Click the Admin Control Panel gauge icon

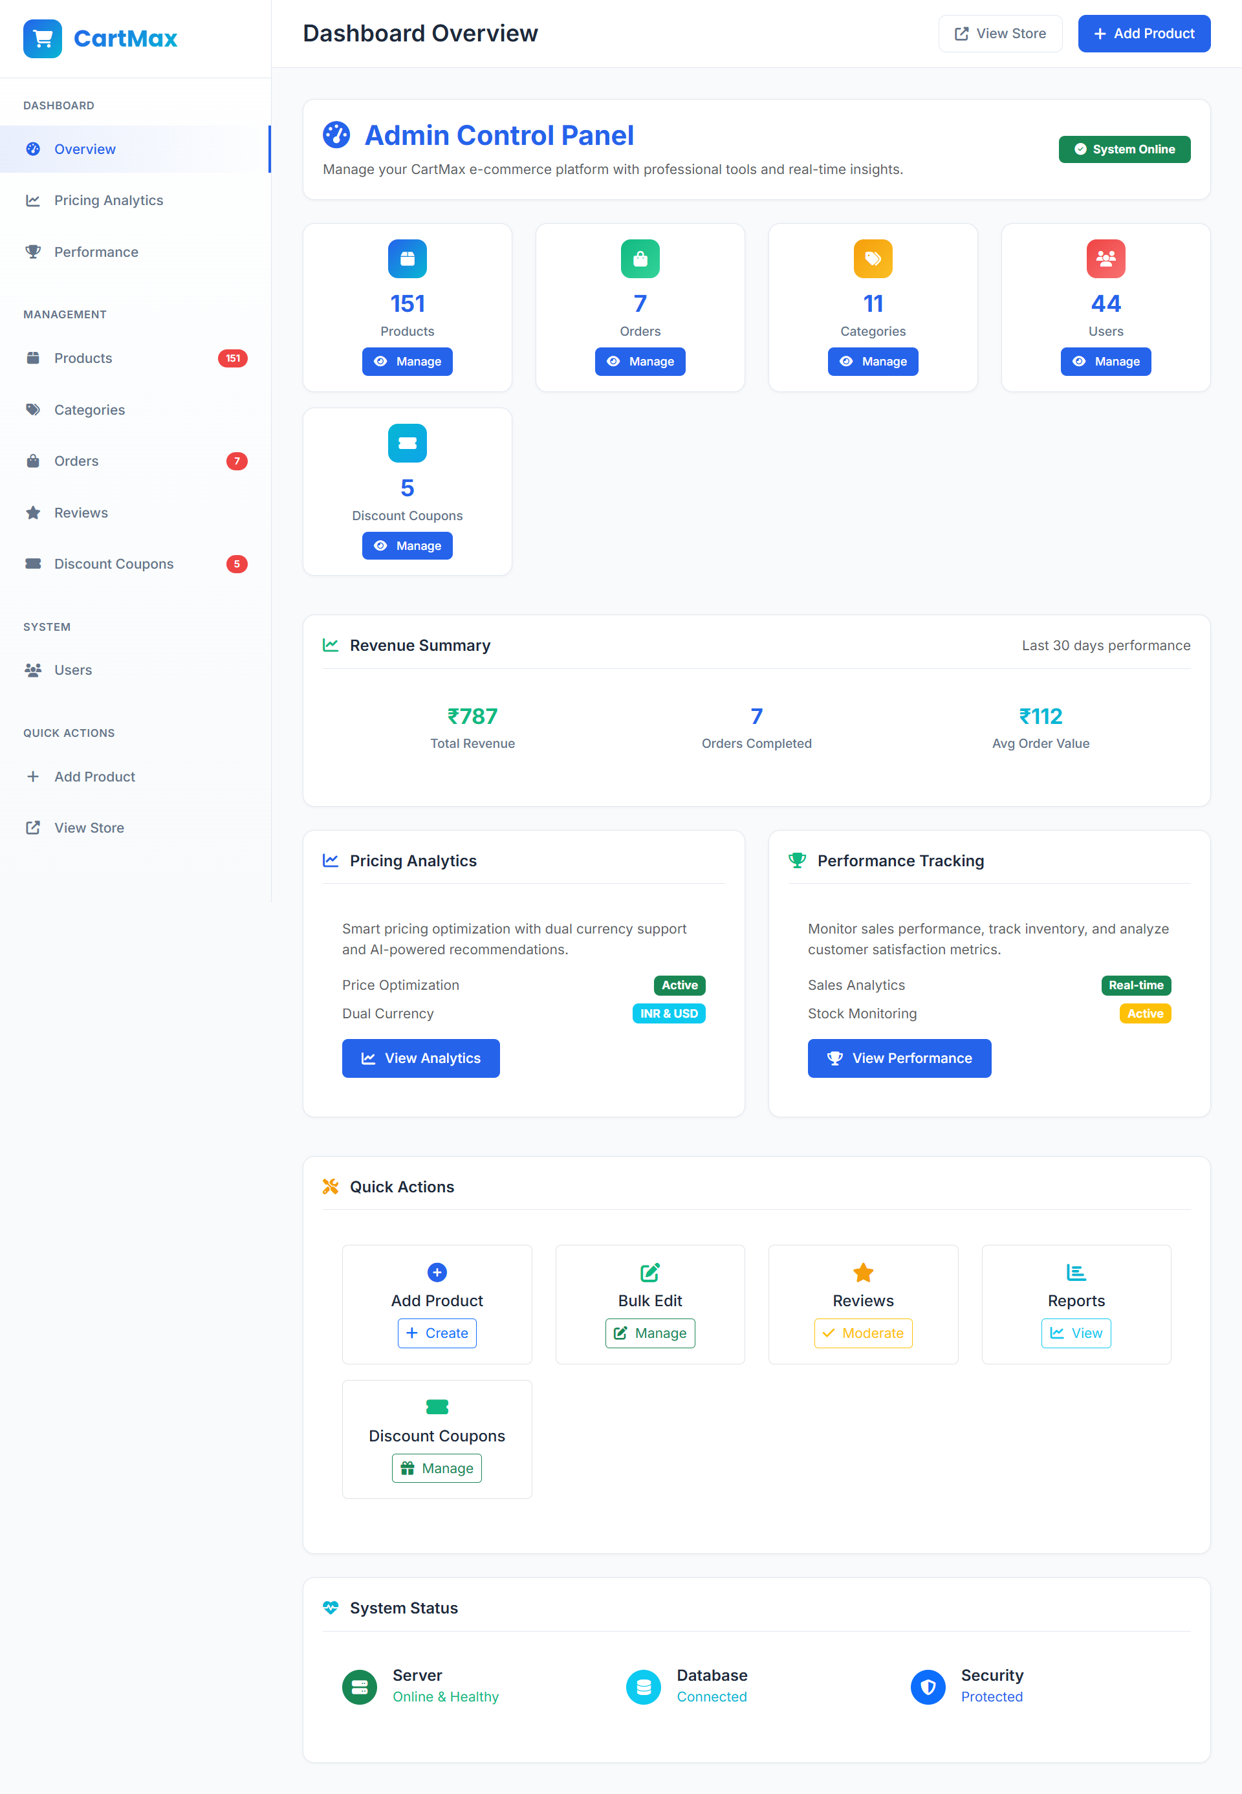(x=336, y=135)
